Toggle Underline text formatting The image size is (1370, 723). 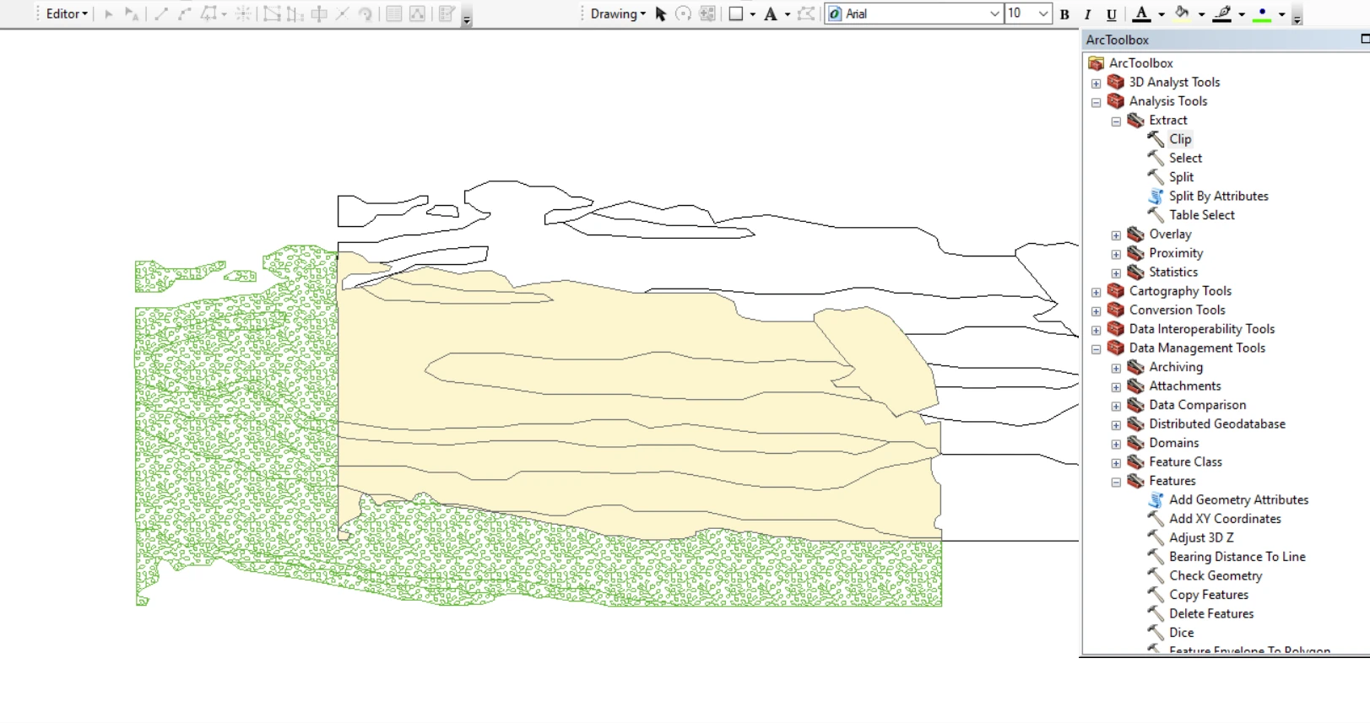click(x=1111, y=13)
